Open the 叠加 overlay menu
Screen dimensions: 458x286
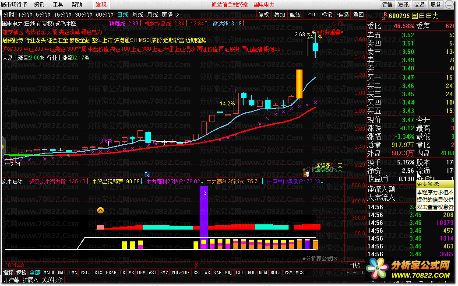(279, 14)
